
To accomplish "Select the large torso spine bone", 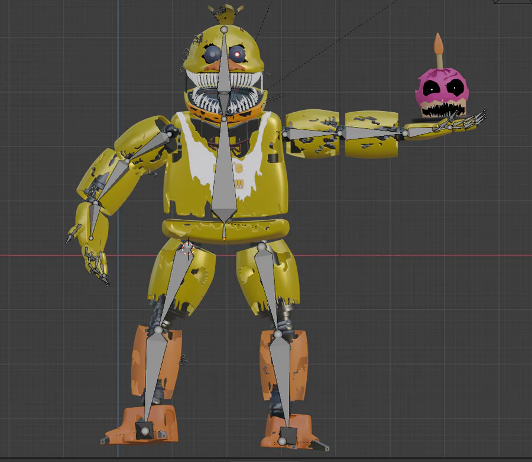I will tap(224, 170).
